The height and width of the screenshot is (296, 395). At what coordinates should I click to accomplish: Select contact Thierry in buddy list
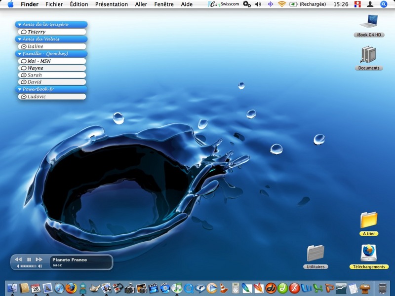tap(52, 32)
